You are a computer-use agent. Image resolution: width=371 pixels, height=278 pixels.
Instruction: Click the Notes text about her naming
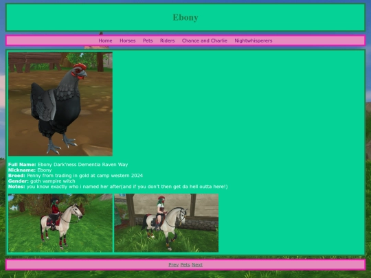pos(127,187)
